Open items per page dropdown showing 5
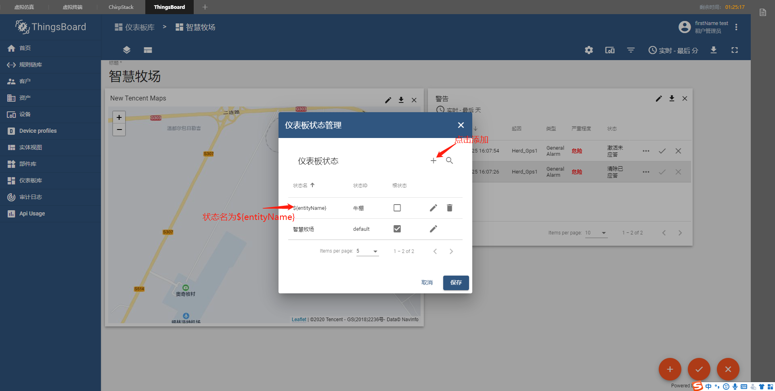775x391 pixels. click(x=367, y=251)
